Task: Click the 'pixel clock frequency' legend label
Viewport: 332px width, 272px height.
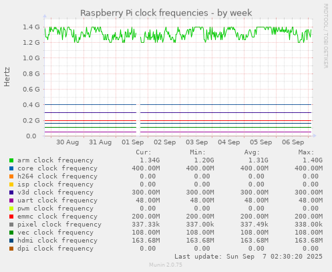Action: pos(59,225)
